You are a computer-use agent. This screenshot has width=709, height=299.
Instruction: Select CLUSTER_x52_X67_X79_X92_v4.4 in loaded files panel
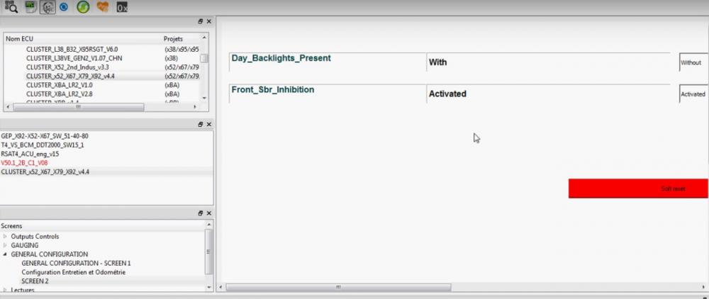[45, 171]
